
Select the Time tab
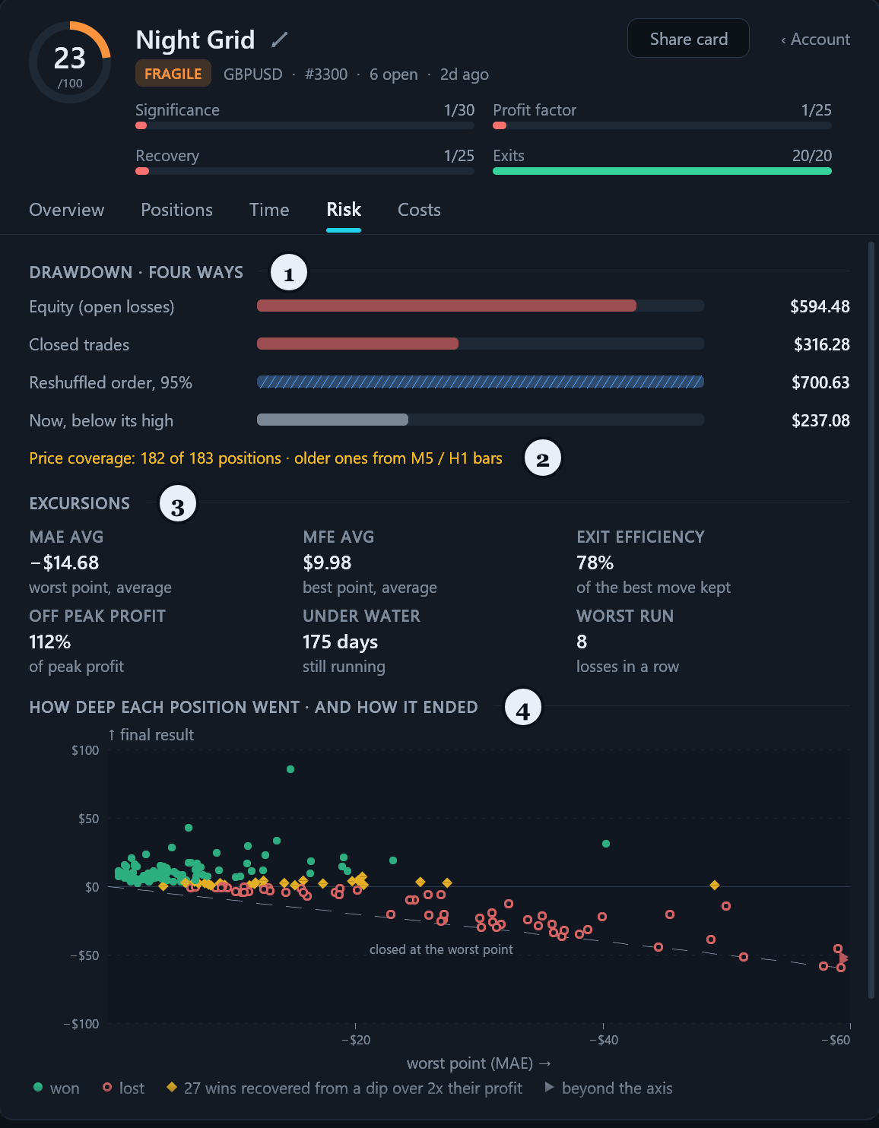point(269,210)
